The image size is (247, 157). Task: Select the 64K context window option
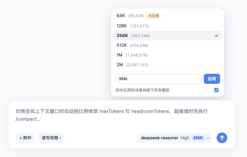[168, 16]
